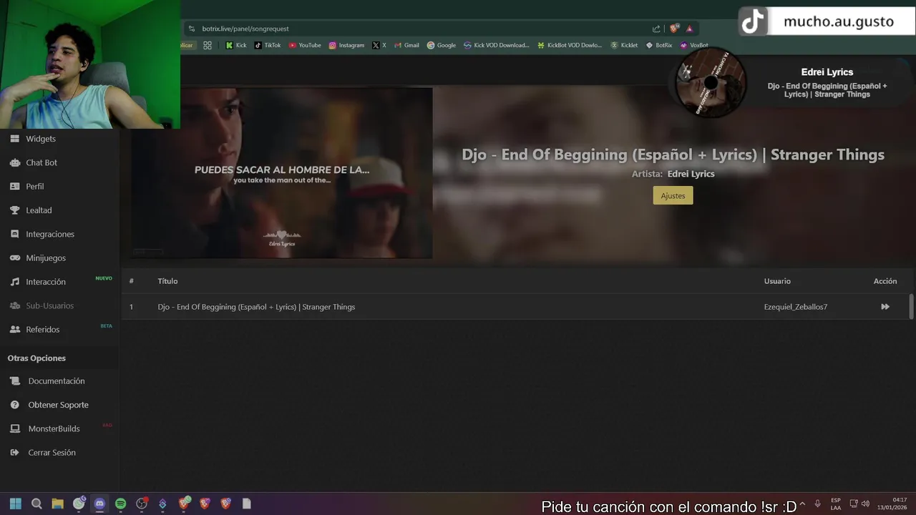Image resolution: width=916 pixels, height=515 pixels.
Task: Open the Kick VOD Download bookmark
Action: tap(497, 45)
